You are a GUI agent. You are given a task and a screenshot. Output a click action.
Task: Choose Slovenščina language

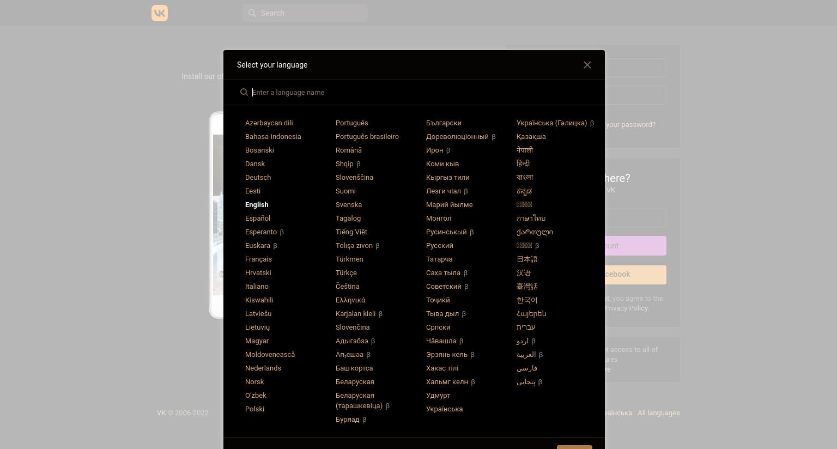click(x=354, y=178)
